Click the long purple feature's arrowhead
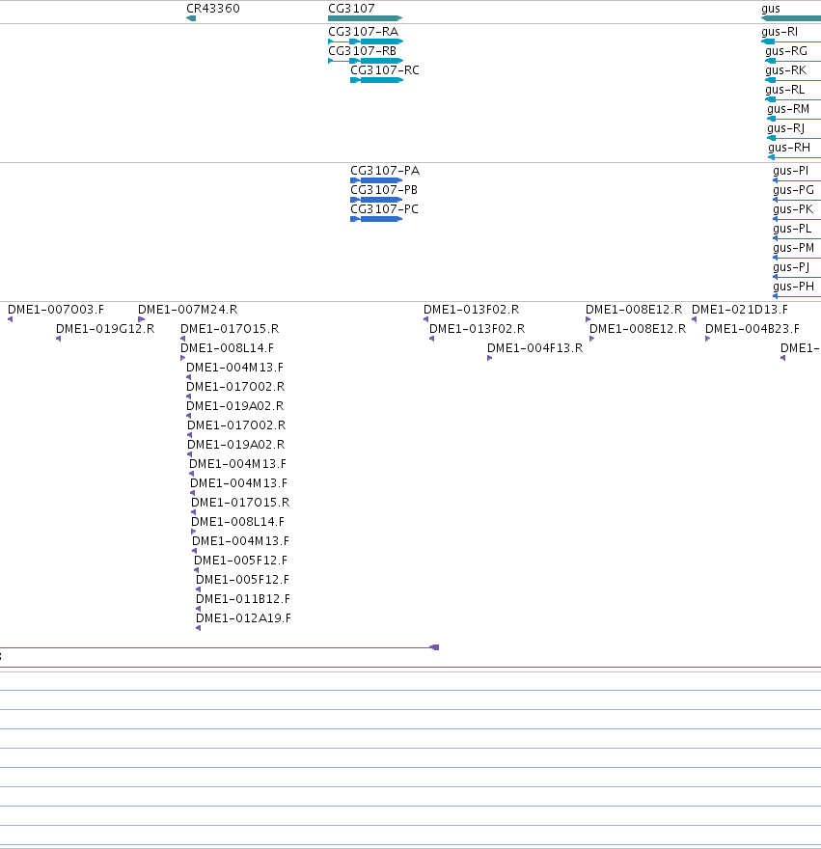821x849 pixels. click(x=434, y=647)
